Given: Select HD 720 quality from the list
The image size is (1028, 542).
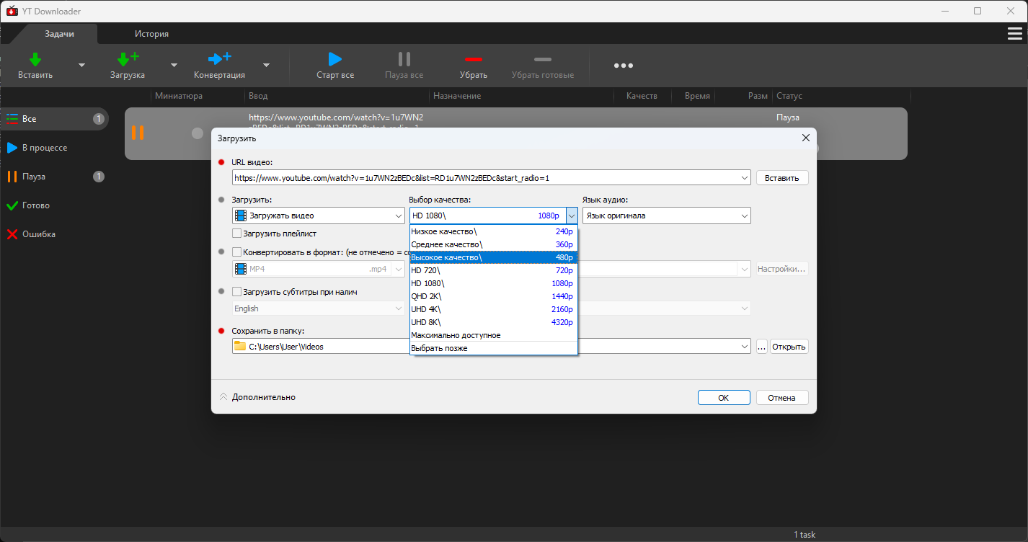Looking at the screenshot, I should pos(493,270).
